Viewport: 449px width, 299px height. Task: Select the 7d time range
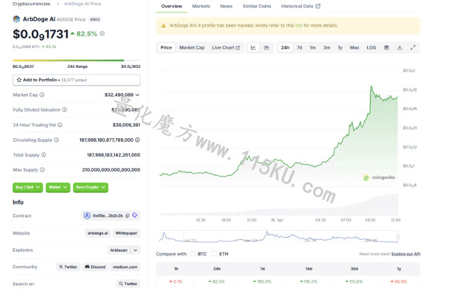point(299,47)
